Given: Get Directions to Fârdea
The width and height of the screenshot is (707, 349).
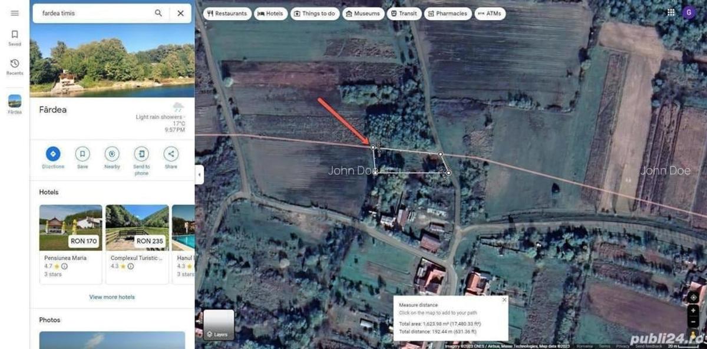Looking at the screenshot, I should pos(53,155).
